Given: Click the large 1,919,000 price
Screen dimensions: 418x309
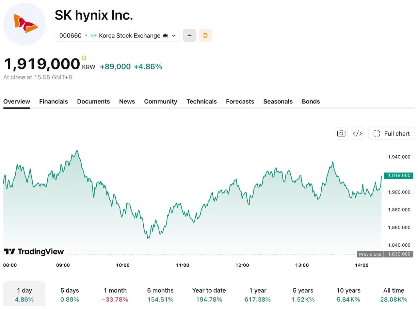Looking at the screenshot, I should (42, 64).
